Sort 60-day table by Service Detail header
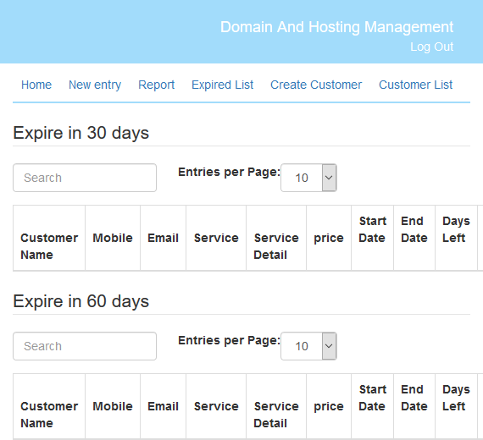 (x=276, y=415)
